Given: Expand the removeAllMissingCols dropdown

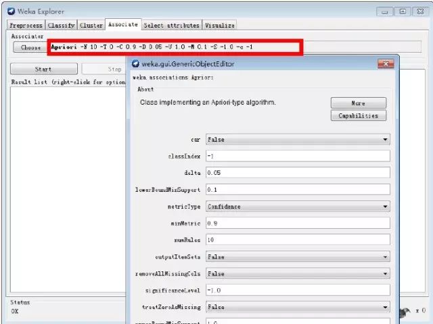Looking at the screenshot, I should (298, 273).
